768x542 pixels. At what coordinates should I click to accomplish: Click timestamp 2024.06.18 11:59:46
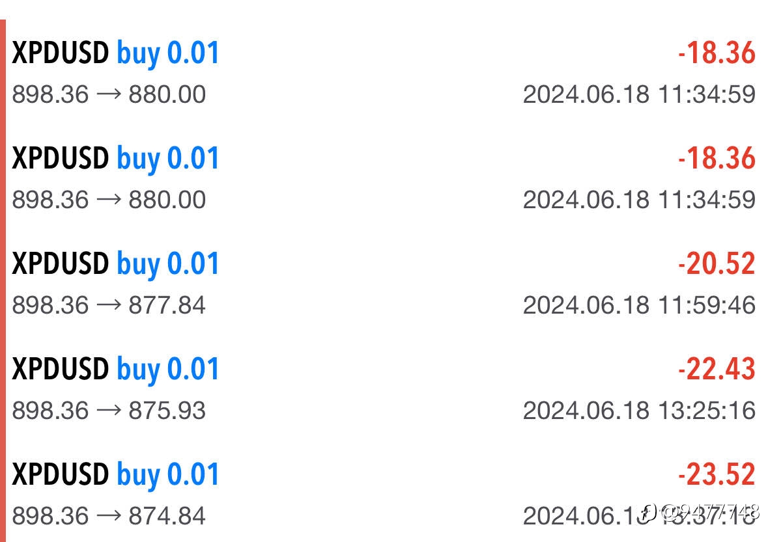point(639,305)
